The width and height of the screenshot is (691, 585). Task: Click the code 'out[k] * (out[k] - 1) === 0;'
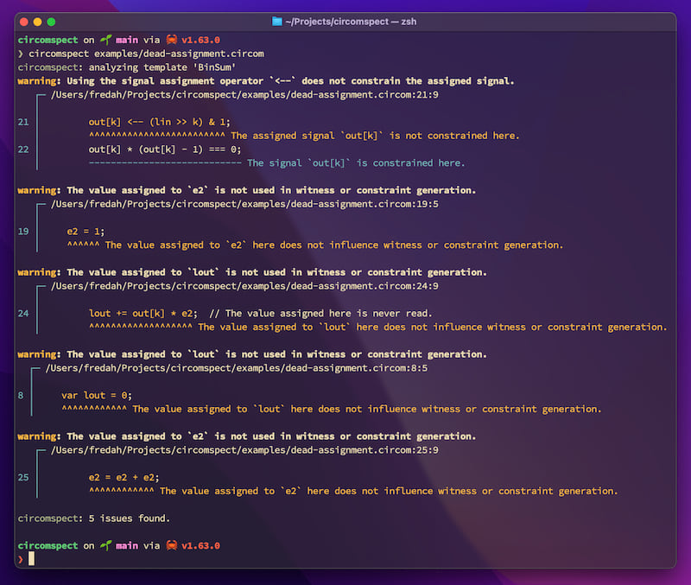tap(165, 149)
